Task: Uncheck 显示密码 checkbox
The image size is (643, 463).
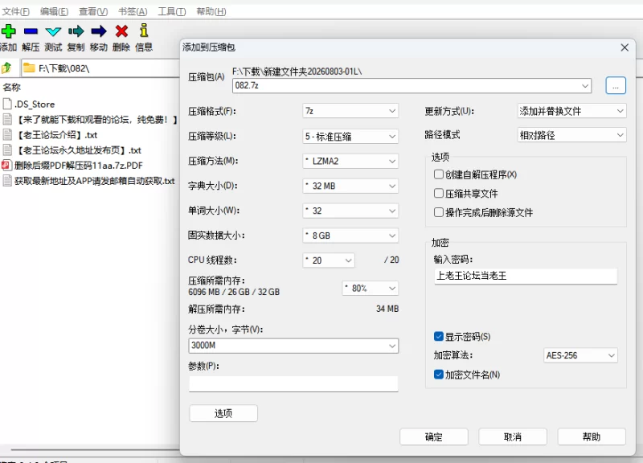Action: (438, 337)
